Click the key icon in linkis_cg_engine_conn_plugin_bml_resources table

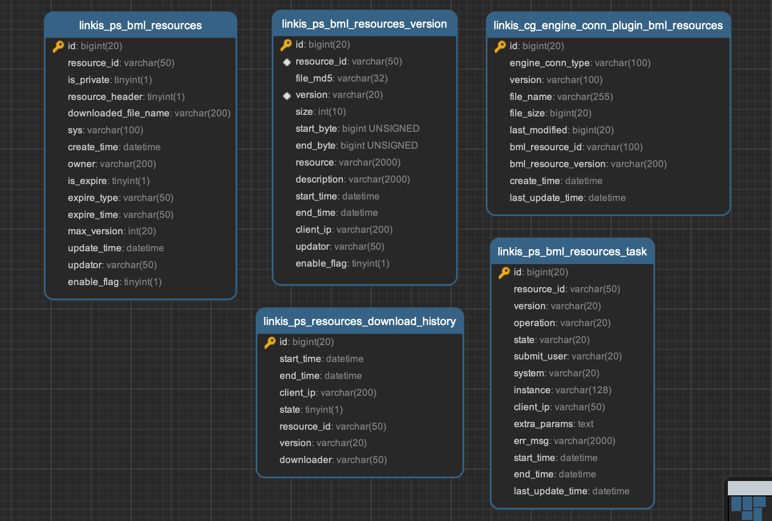[500, 47]
